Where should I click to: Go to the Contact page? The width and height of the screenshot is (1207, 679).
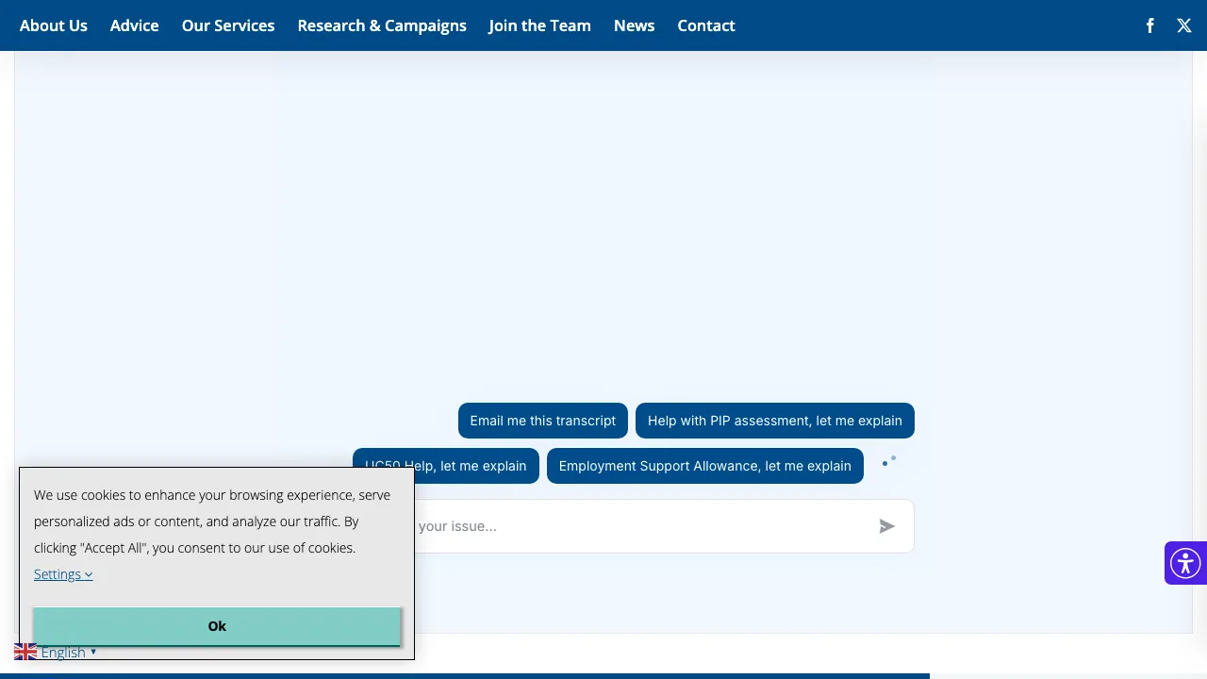tap(705, 25)
